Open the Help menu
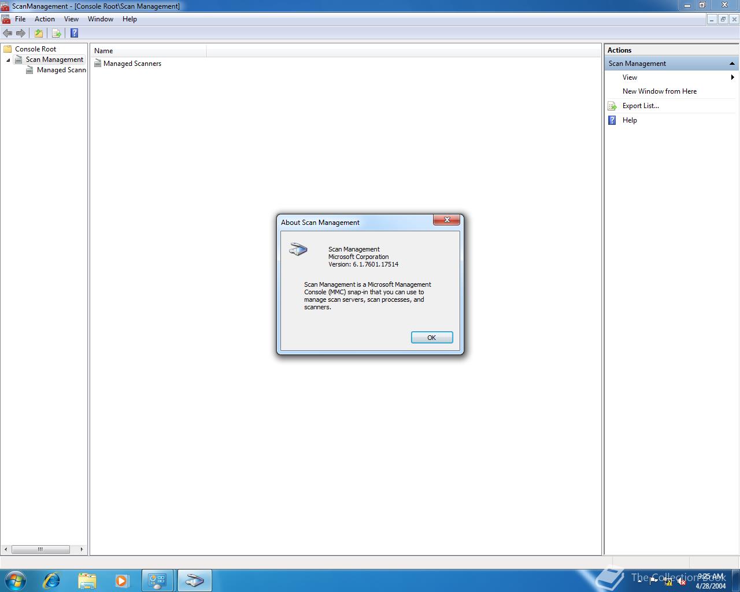This screenshot has height=592, width=740. (x=129, y=19)
